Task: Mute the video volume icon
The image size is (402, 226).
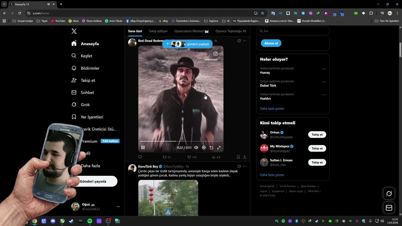Action: click(x=196, y=148)
